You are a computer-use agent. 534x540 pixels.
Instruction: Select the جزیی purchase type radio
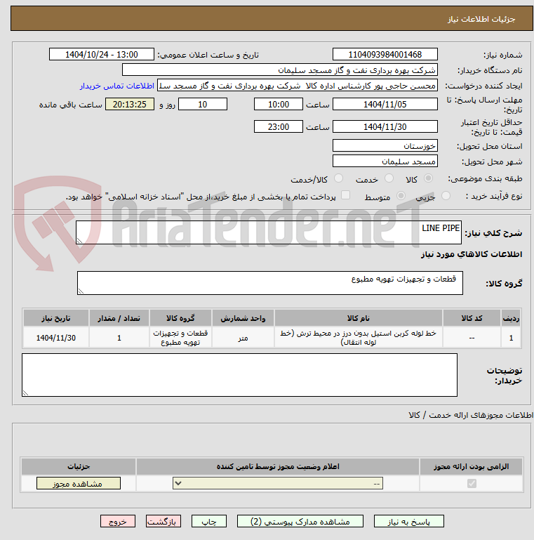(446, 196)
